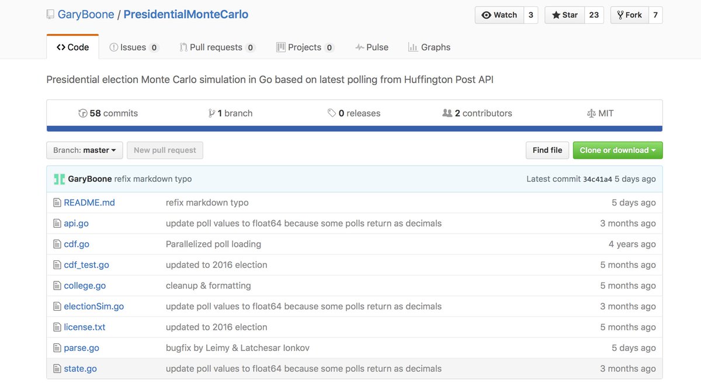Click the file icon next to state.go
This screenshot has height=383, width=701.
[57, 368]
